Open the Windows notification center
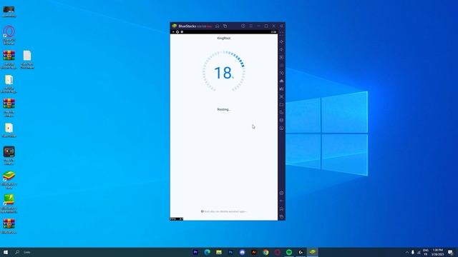The image size is (458, 257). click(x=450, y=252)
